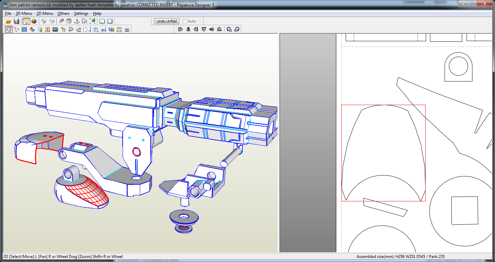Click the floppy disk with colored bars icon

tap(112, 30)
